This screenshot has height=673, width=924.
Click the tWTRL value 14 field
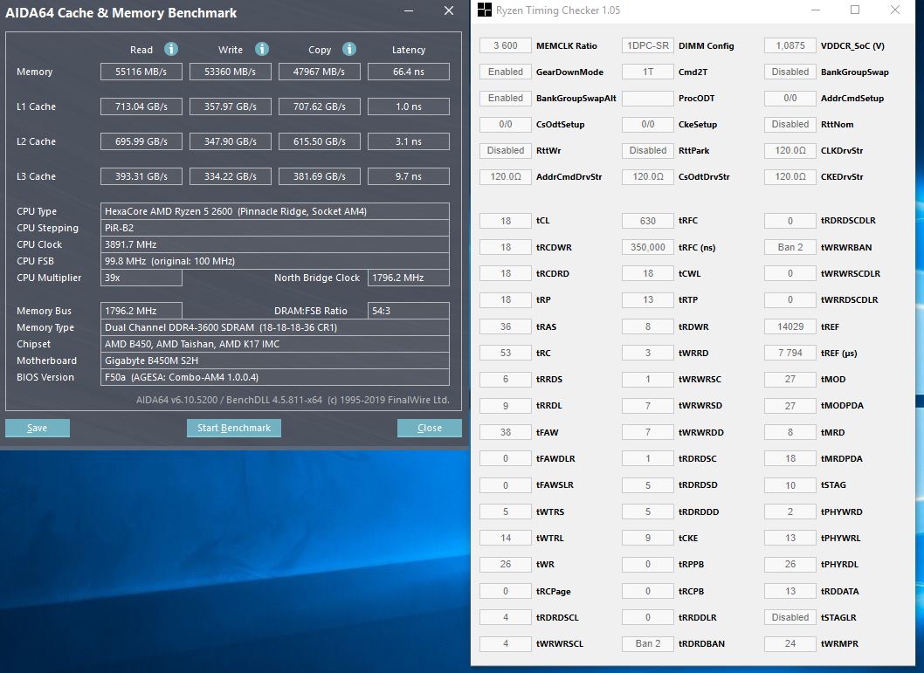[x=506, y=538]
